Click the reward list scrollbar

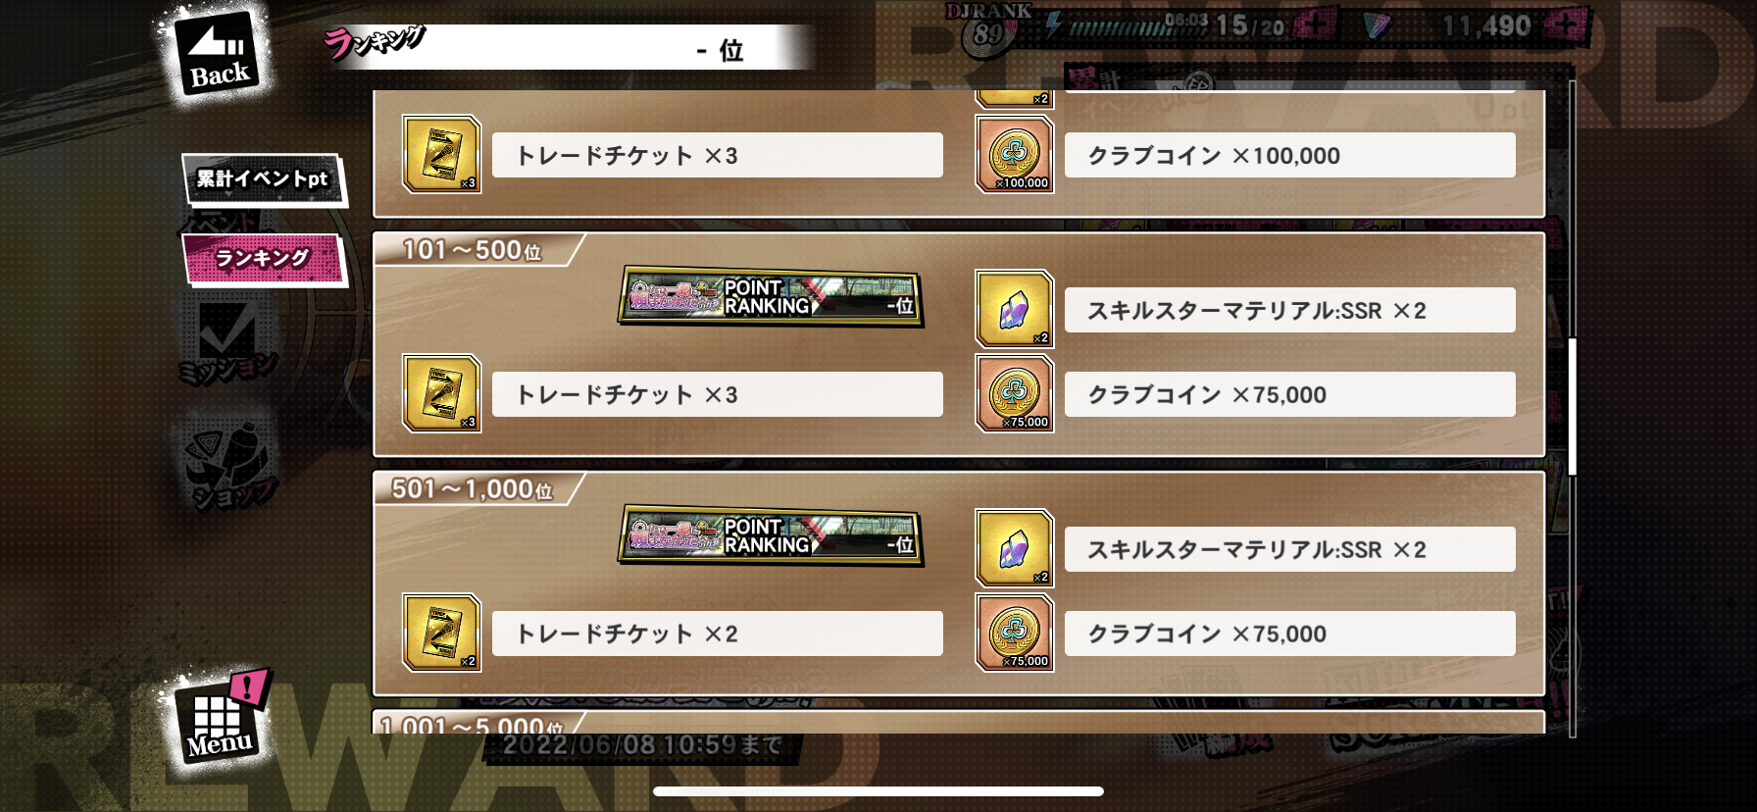pyautogui.click(x=1572, y=407)
